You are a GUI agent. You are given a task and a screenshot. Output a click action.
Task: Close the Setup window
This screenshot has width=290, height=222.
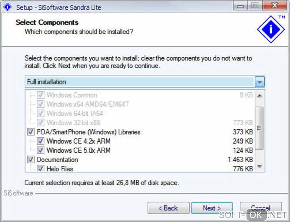pyautogui.click(x=274, y=6)
